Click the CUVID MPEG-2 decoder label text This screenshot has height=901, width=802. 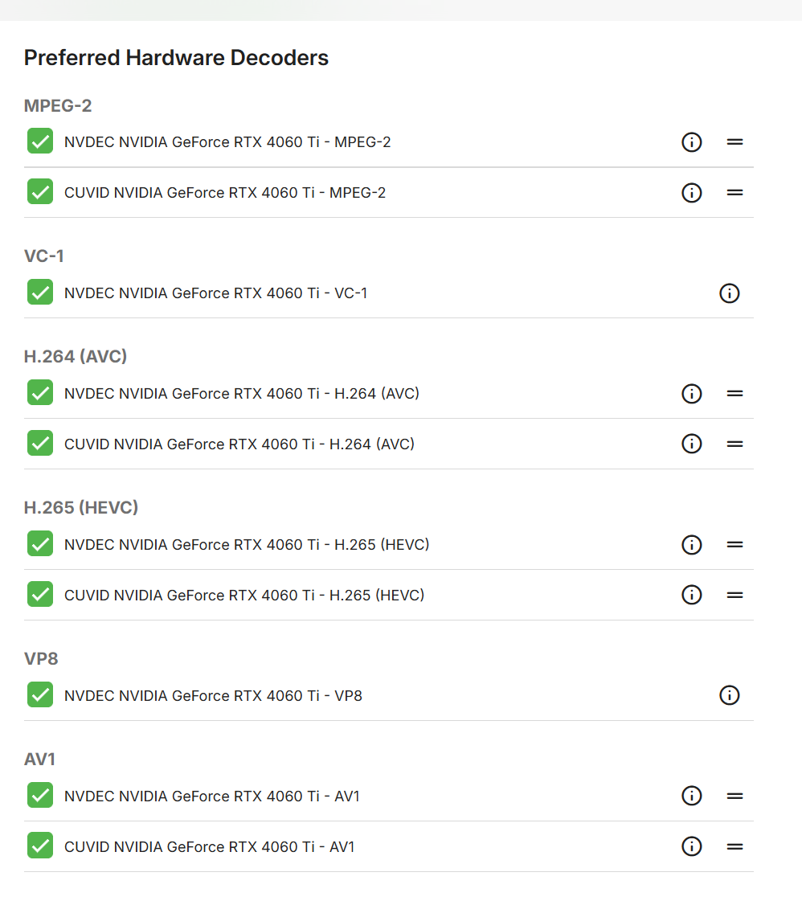pyautogui.click(x=225, y=193)
